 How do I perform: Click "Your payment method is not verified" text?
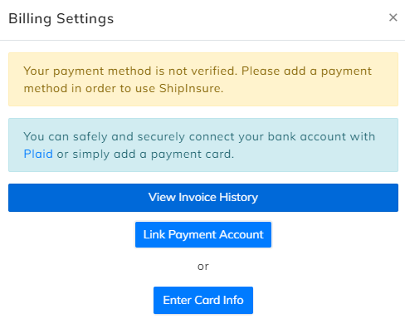[x=129, y=71]
